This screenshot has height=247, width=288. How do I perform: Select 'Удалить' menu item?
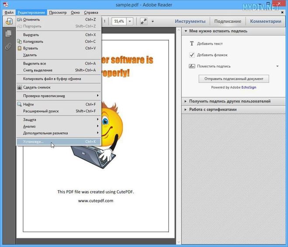click(59, 55)
